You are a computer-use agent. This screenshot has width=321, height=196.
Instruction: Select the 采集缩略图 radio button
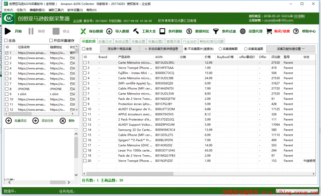[x=220, y=49]
